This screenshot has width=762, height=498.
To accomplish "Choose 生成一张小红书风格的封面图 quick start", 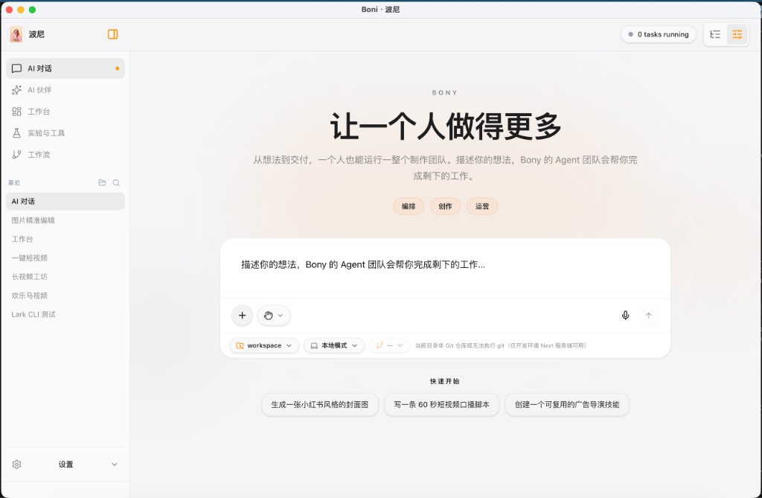I will pos(320,405).
